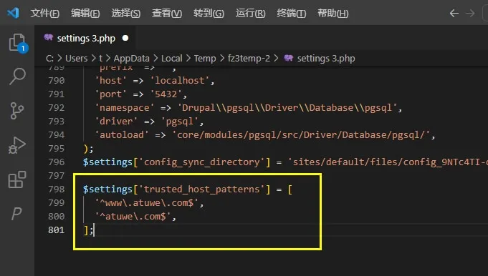Open the Explorer view in activity bar
This screenshot has height=276, width=488.
[x=17, y=42]
